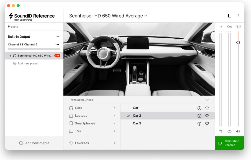Viewport: 251px width, 160px height.
Task: Click the -9.3 gain value
Action: click(238, 27)
